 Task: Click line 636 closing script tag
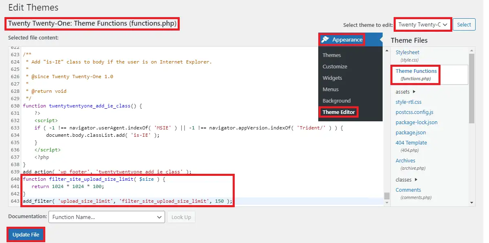tap(48, 150)
